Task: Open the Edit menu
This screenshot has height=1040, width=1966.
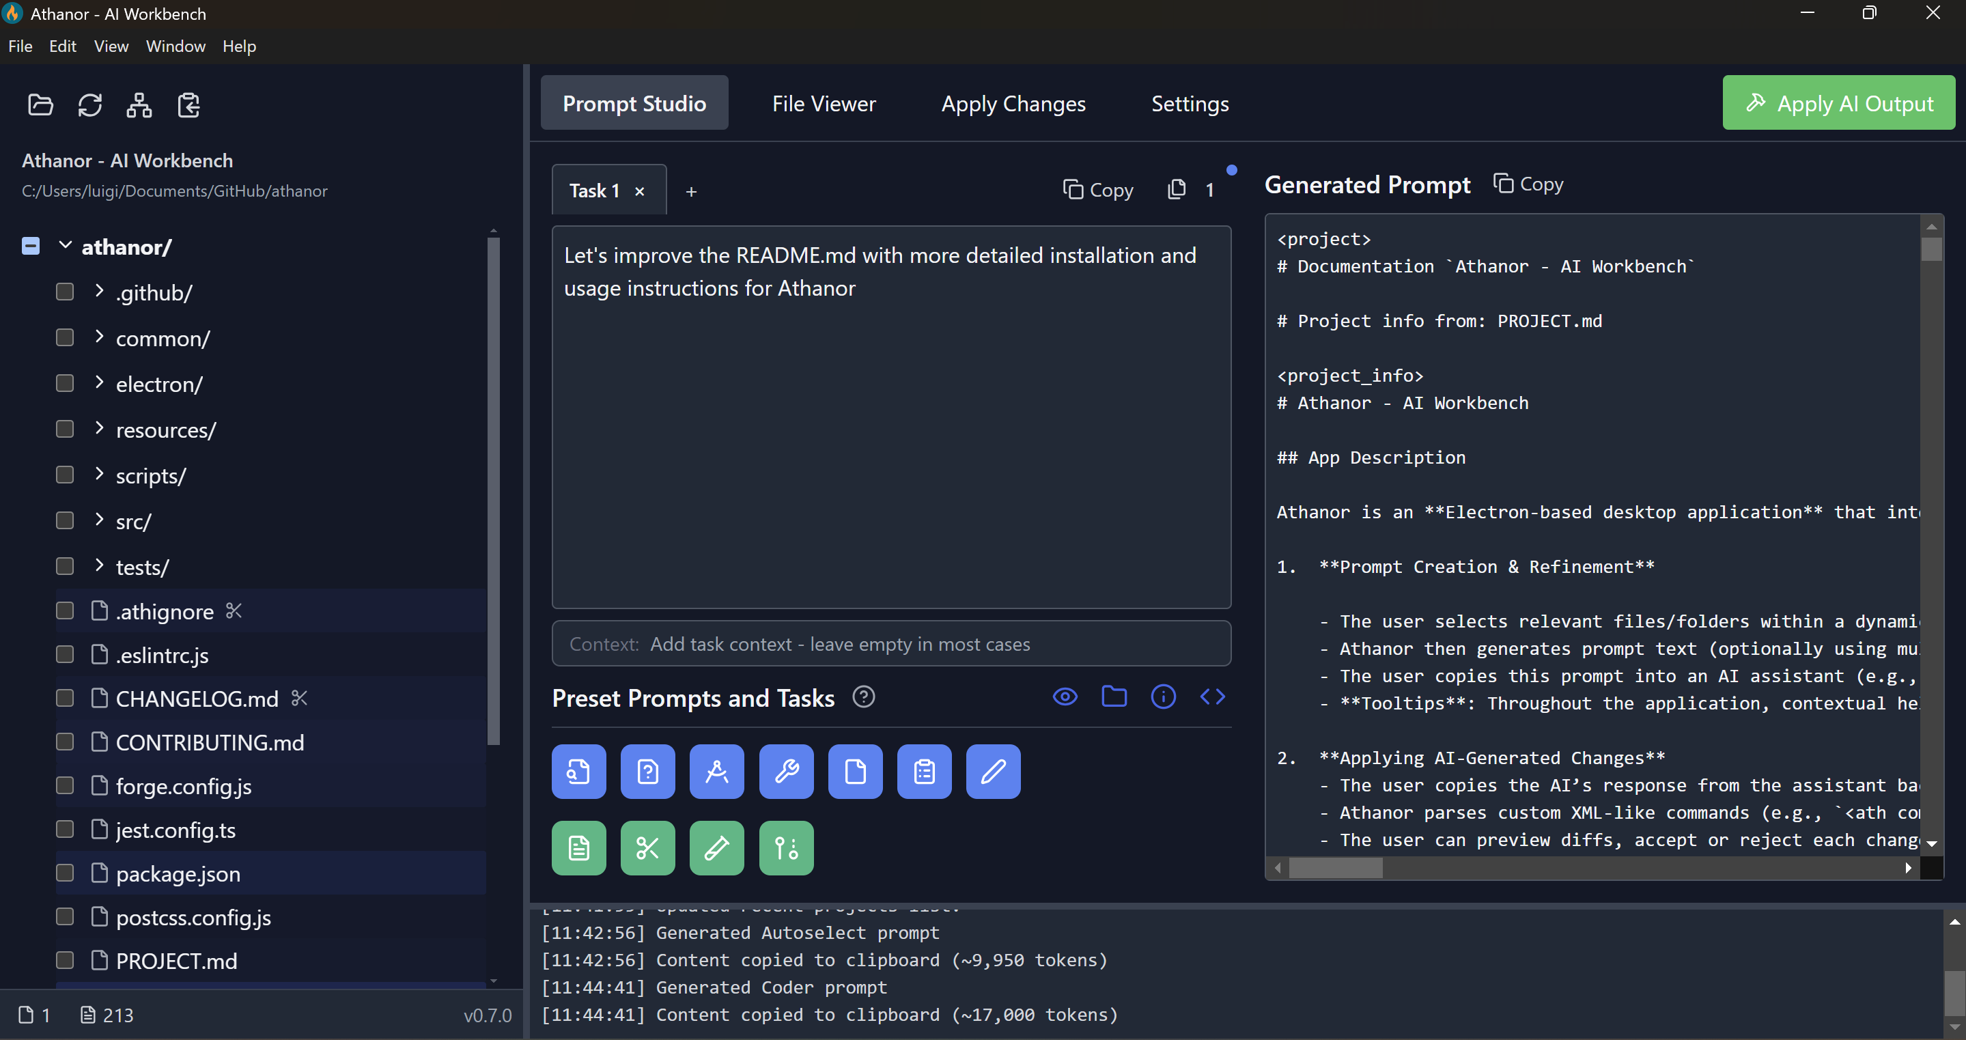Action: pos(62,46)
